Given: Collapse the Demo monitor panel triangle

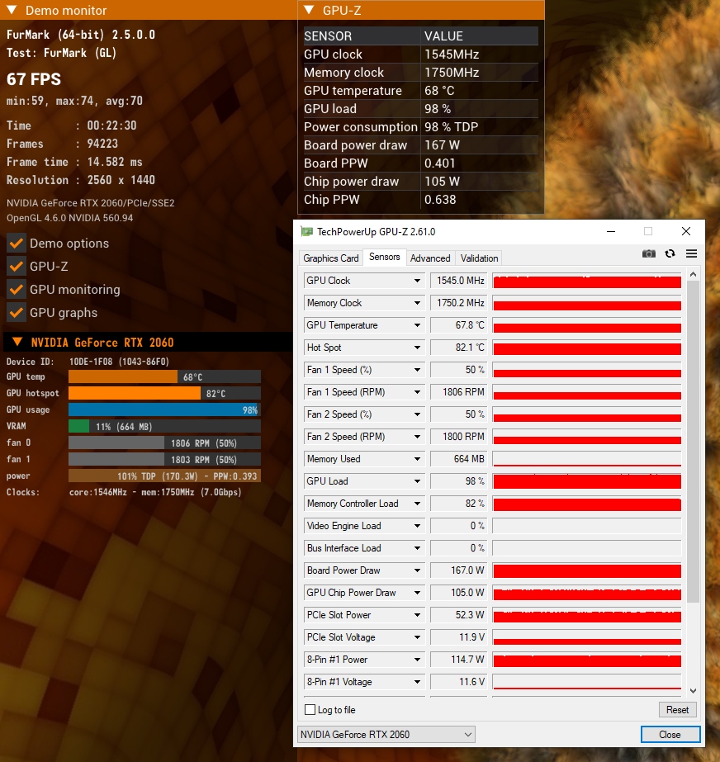Looking at the screenshot, I should [x=12, y=10].
